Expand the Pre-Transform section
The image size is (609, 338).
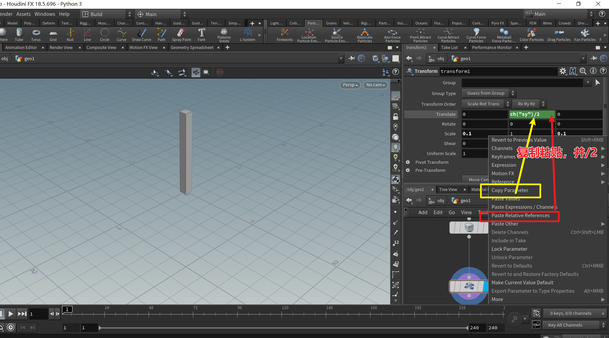(x=408, y=171)
